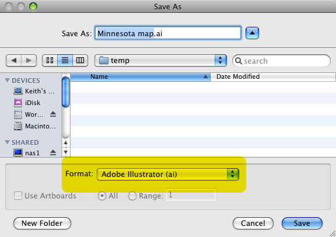Click the New Folder button
The width and height of the screenshot is (336, 237).
point(42,223)
